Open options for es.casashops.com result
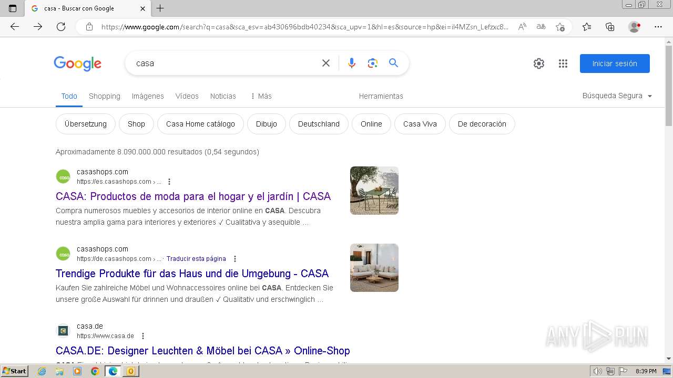 pos(169,182)
